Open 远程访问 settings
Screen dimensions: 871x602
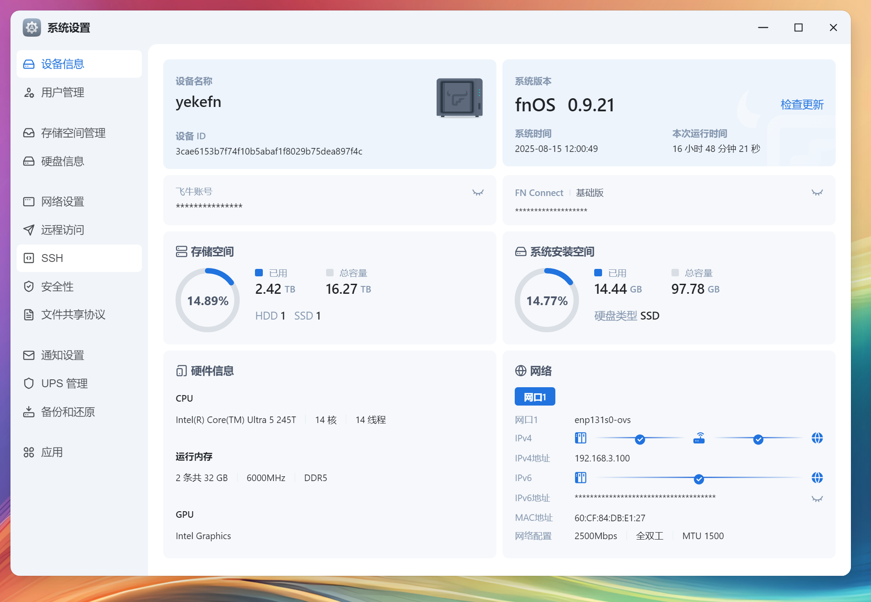point(79,230)
